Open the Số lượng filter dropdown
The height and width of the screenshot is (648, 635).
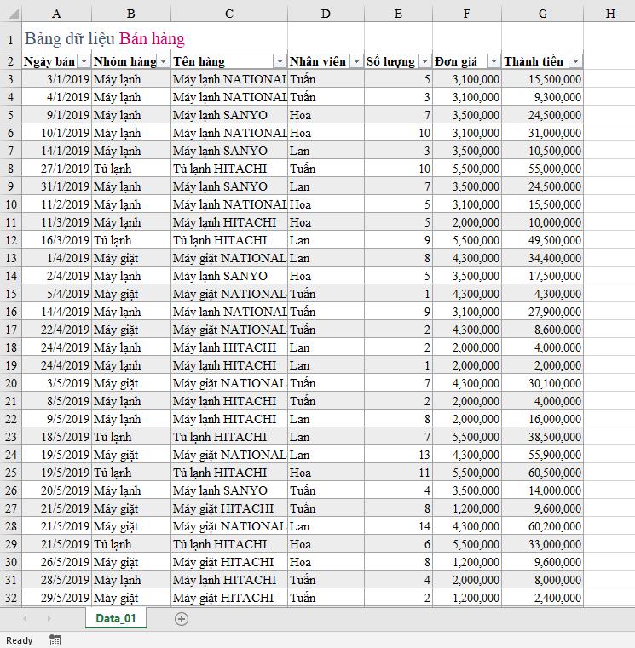coord(424,61)
